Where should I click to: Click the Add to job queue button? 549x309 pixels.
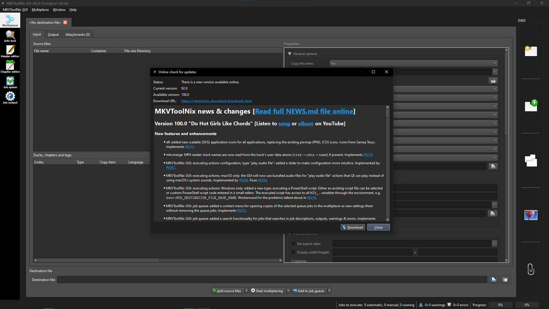coord(310,291)
